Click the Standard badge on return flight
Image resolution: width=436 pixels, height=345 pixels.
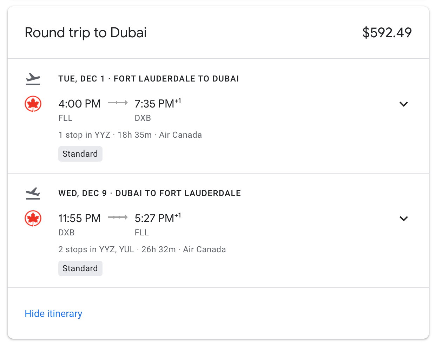(x=80, y=268)
